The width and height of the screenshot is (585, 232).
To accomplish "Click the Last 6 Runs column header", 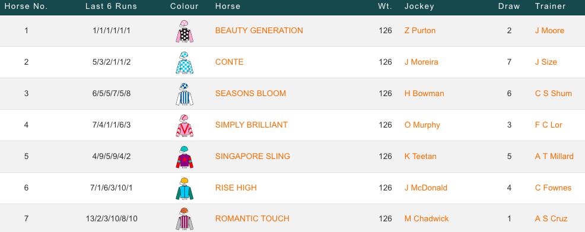I will point(111,7).
